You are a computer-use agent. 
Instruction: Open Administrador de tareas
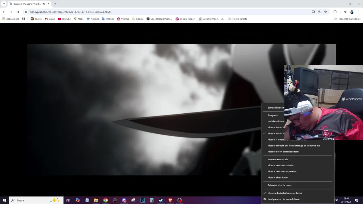[x=280, y=185]
